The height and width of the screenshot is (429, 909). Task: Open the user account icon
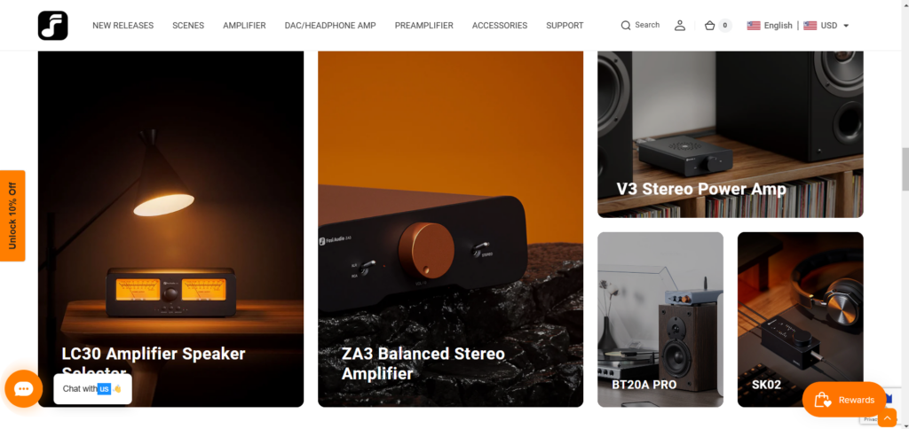tap(680, 26)
